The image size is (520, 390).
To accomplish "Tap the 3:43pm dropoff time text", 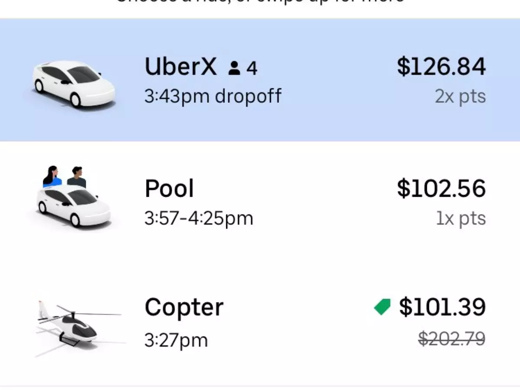I will point(213,96).
